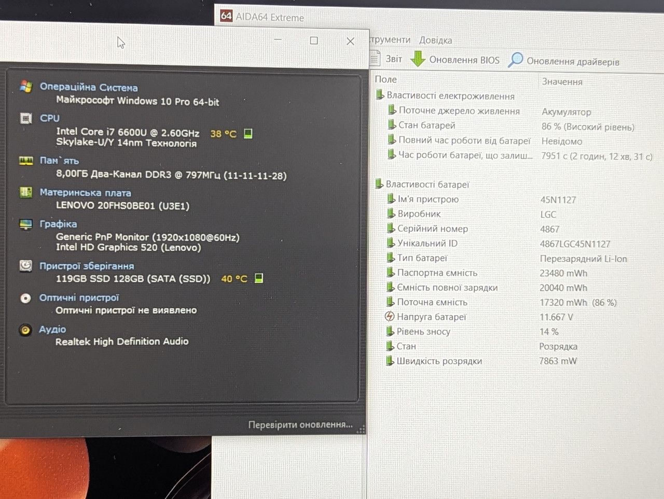
Task: Click the icon beside Серійний номер
Action: (391, 228)
